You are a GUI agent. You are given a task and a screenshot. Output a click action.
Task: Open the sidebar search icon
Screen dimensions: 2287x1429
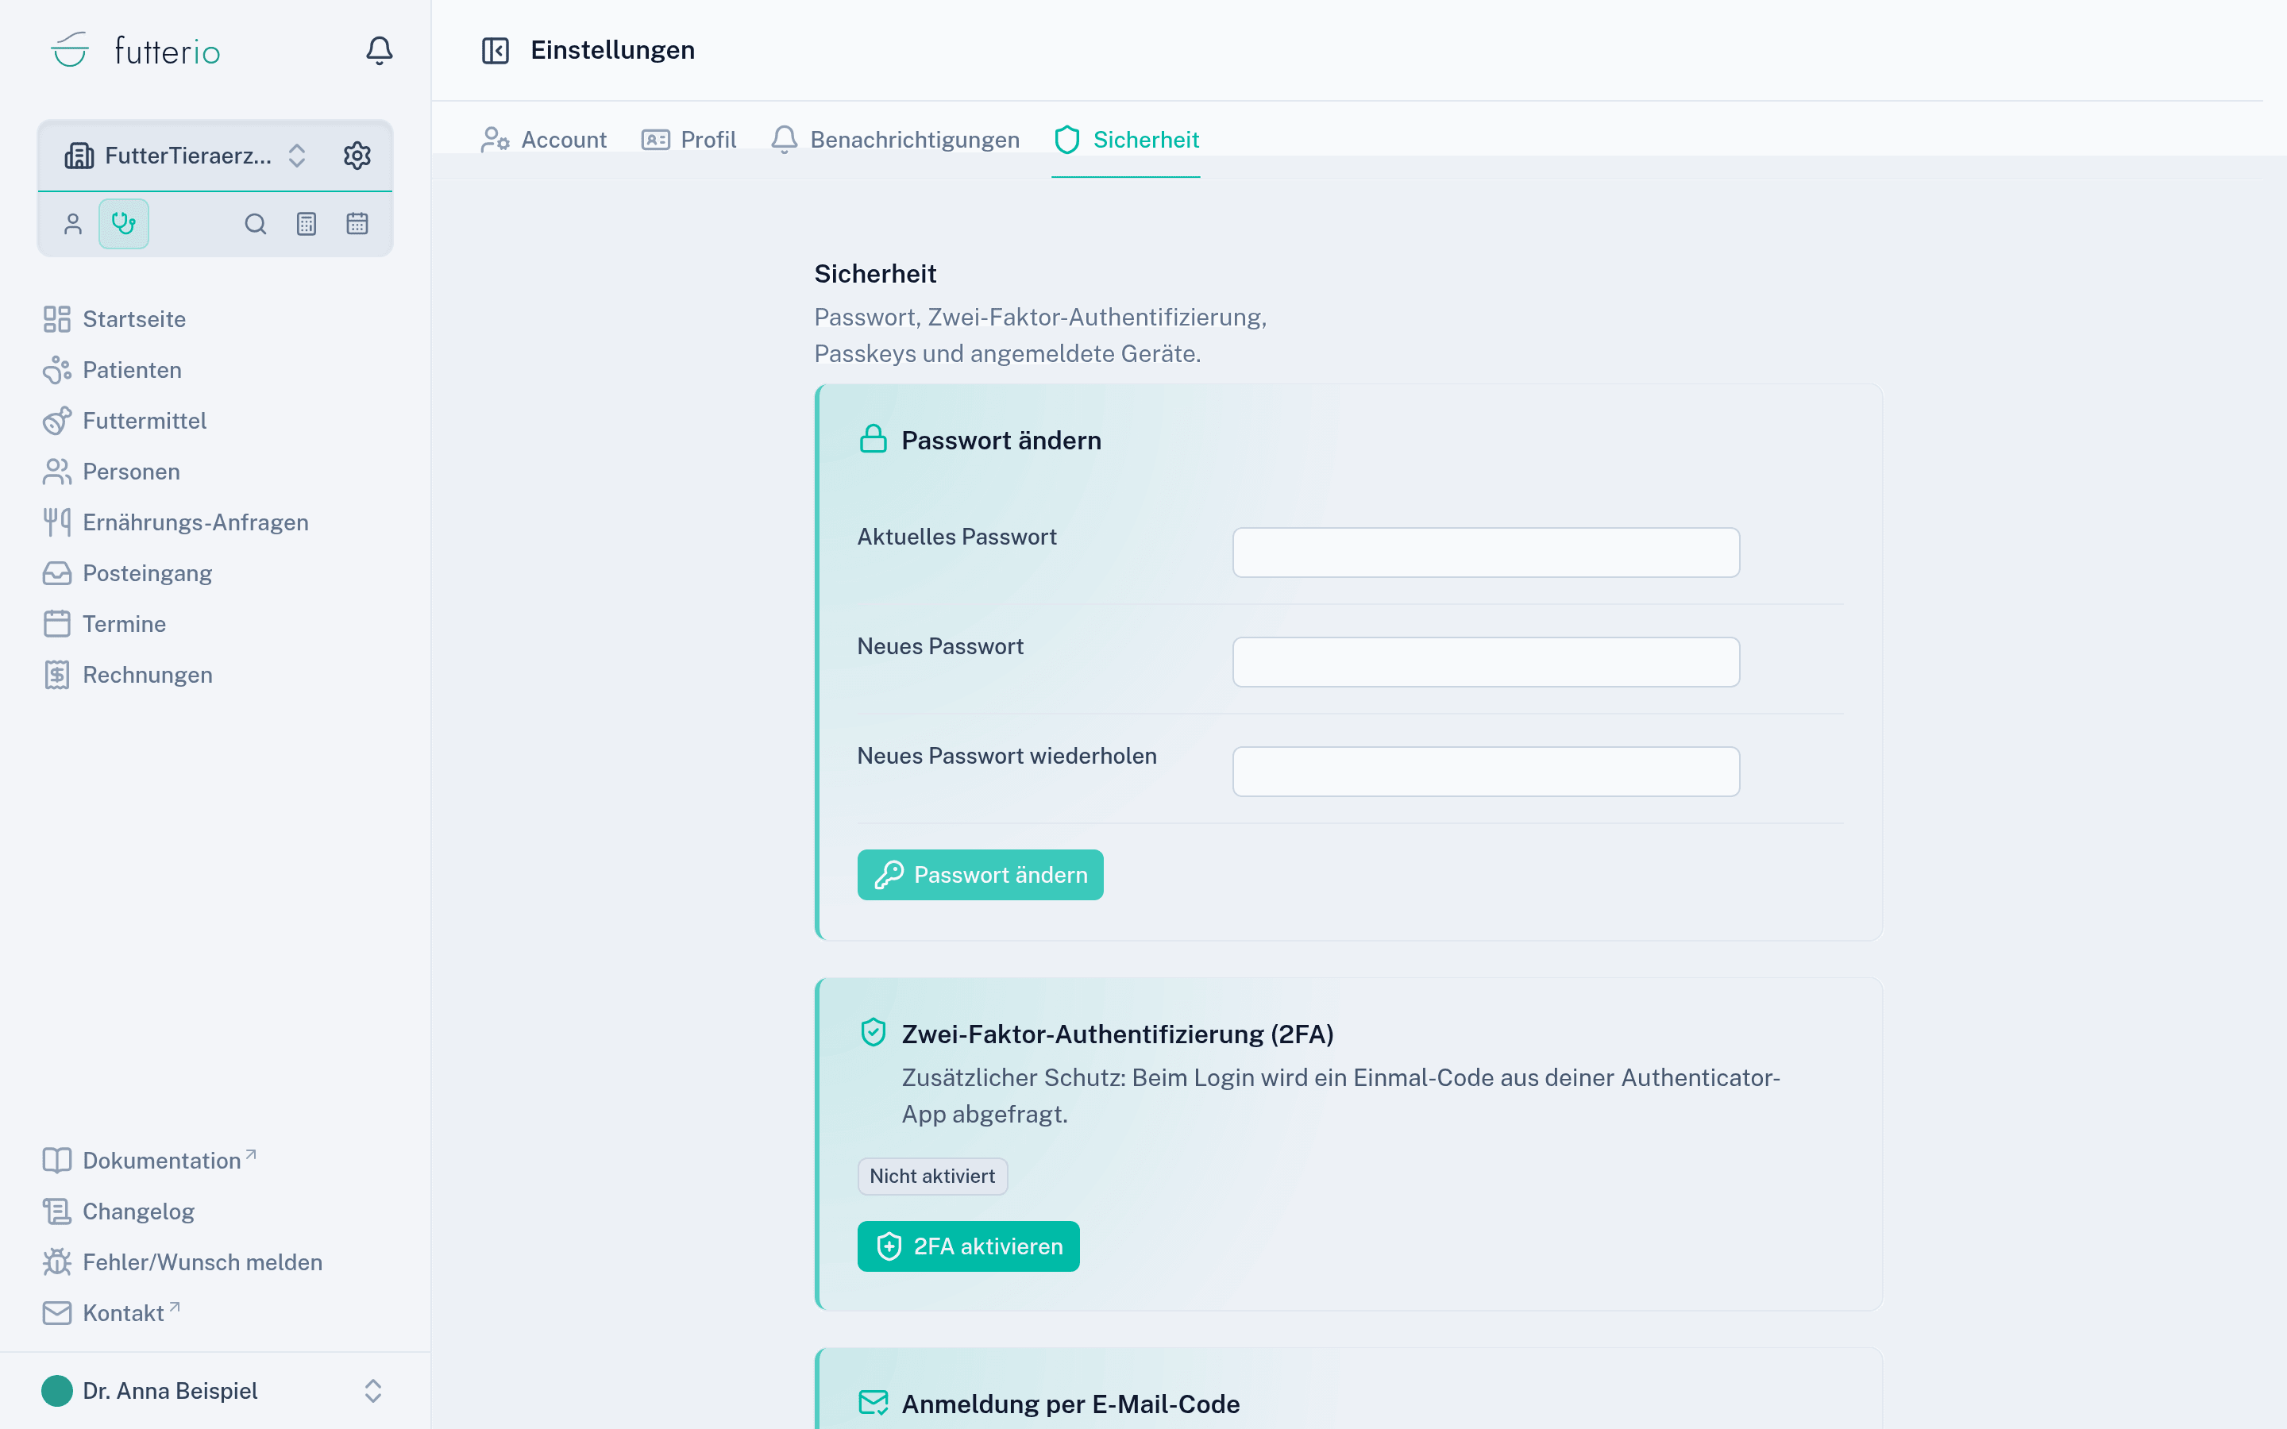[x=255, y=224]
